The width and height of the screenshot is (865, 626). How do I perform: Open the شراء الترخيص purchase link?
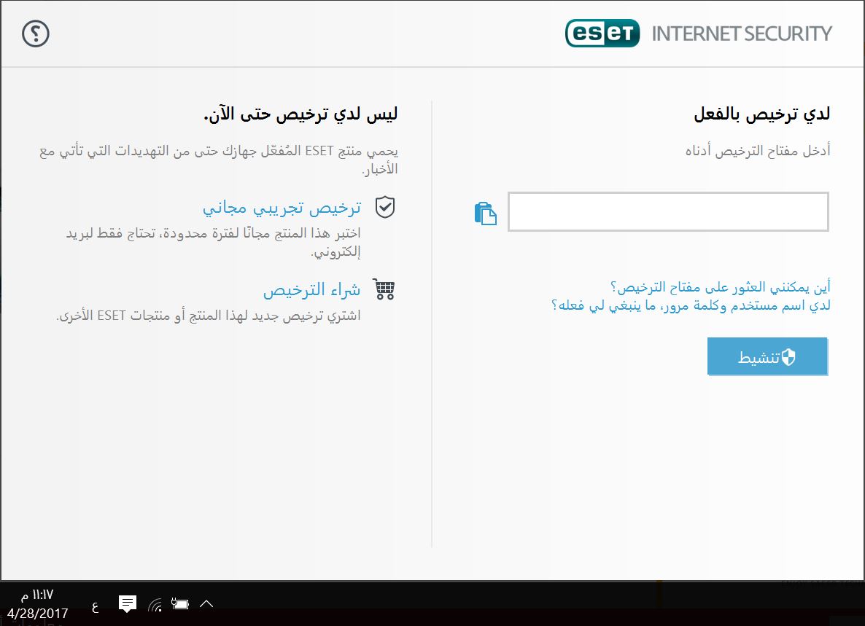[x=311, y=289]
